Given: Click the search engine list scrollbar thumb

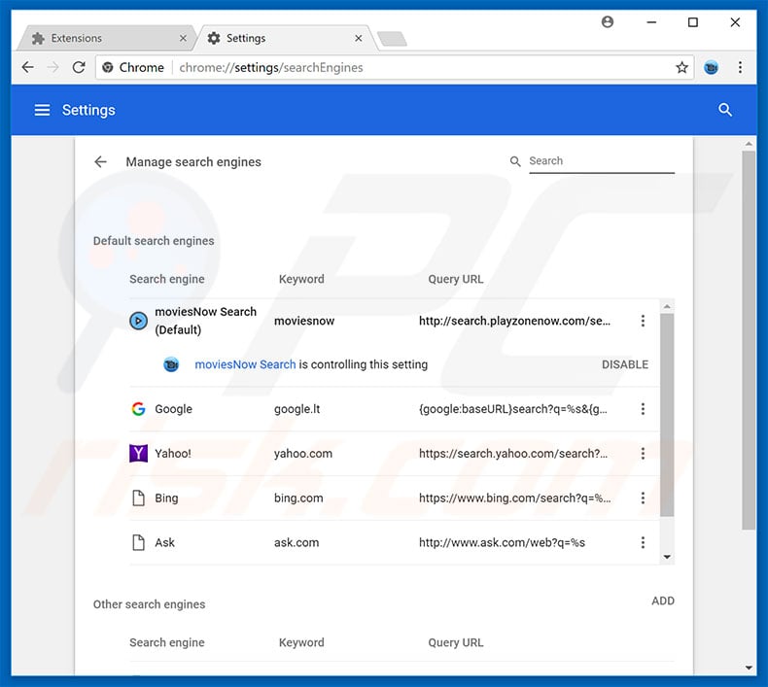Looking at the screenshot, I should (x=667, y=415).
